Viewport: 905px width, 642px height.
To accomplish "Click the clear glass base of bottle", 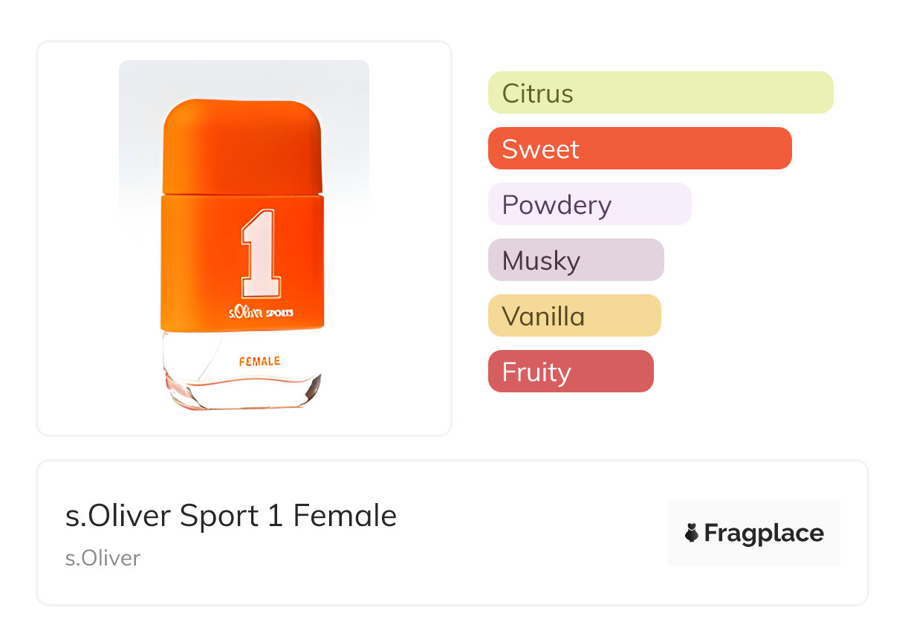I will tap(242, 390).
